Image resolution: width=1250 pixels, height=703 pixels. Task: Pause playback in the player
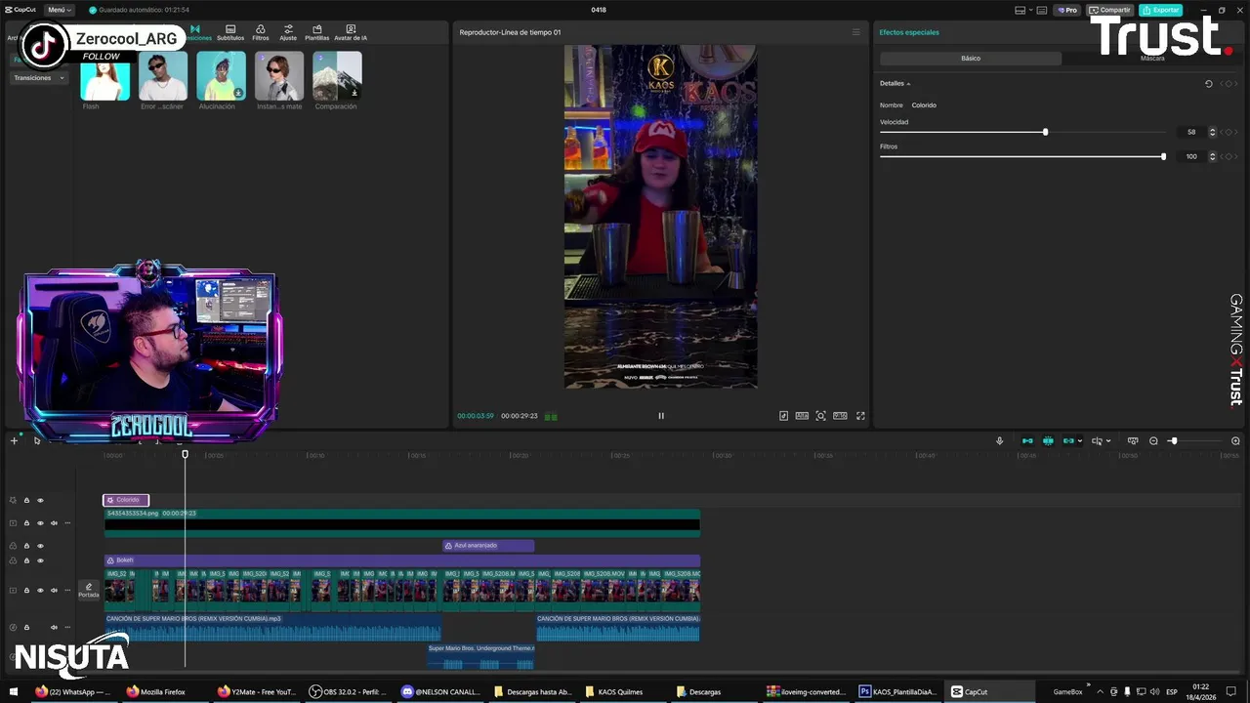click(661, 416)
